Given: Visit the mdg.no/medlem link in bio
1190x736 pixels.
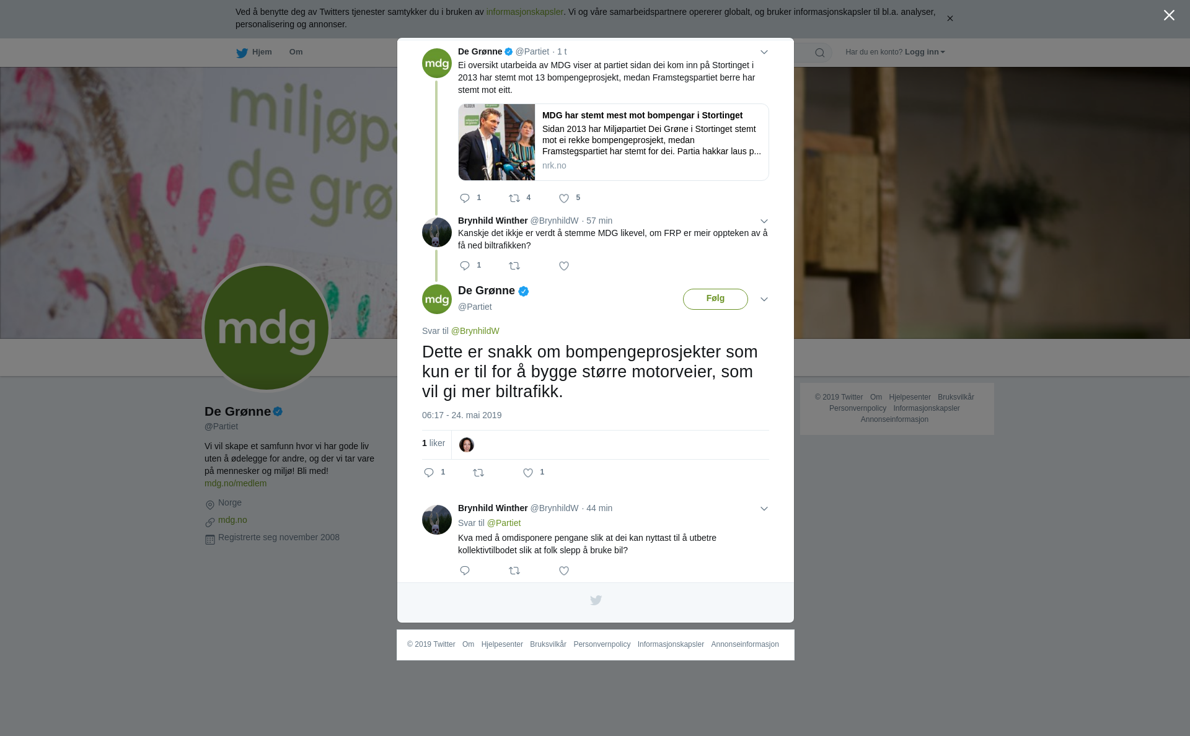Looking at the screenshot, I should click(x=236, y=483).
